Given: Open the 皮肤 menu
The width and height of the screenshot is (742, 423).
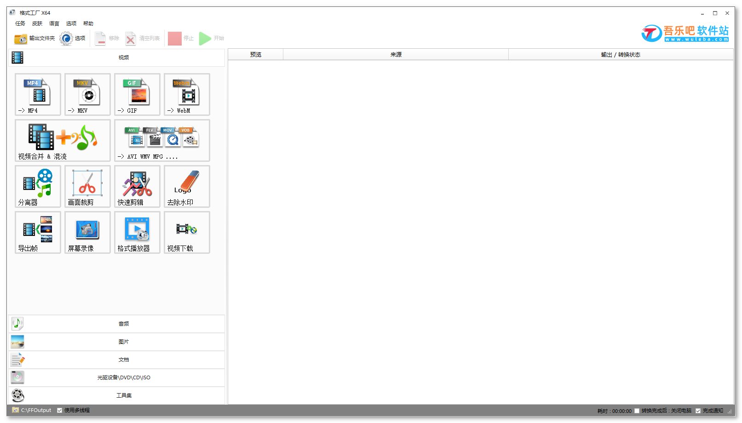Looking at the screenshot, I should pos(37,23).
